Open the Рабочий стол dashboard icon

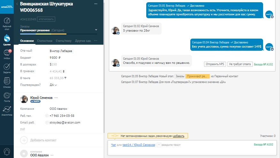tap(7, 23)
